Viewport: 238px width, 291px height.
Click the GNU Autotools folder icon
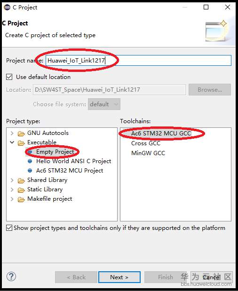click(x=21, y=134)
